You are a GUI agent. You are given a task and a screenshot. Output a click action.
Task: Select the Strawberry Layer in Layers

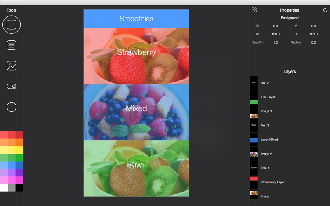pos(272,182)
